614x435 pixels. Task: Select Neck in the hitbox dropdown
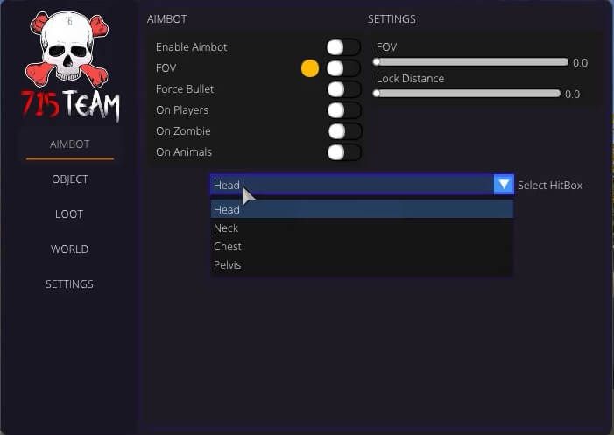(x=362, y=228)
